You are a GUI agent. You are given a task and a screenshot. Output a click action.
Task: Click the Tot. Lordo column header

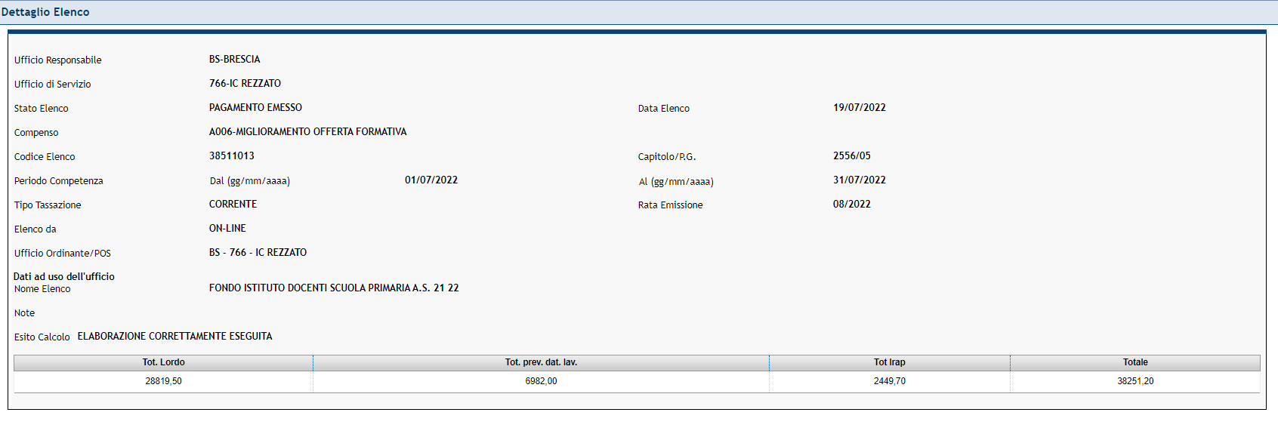coord(163,362)
